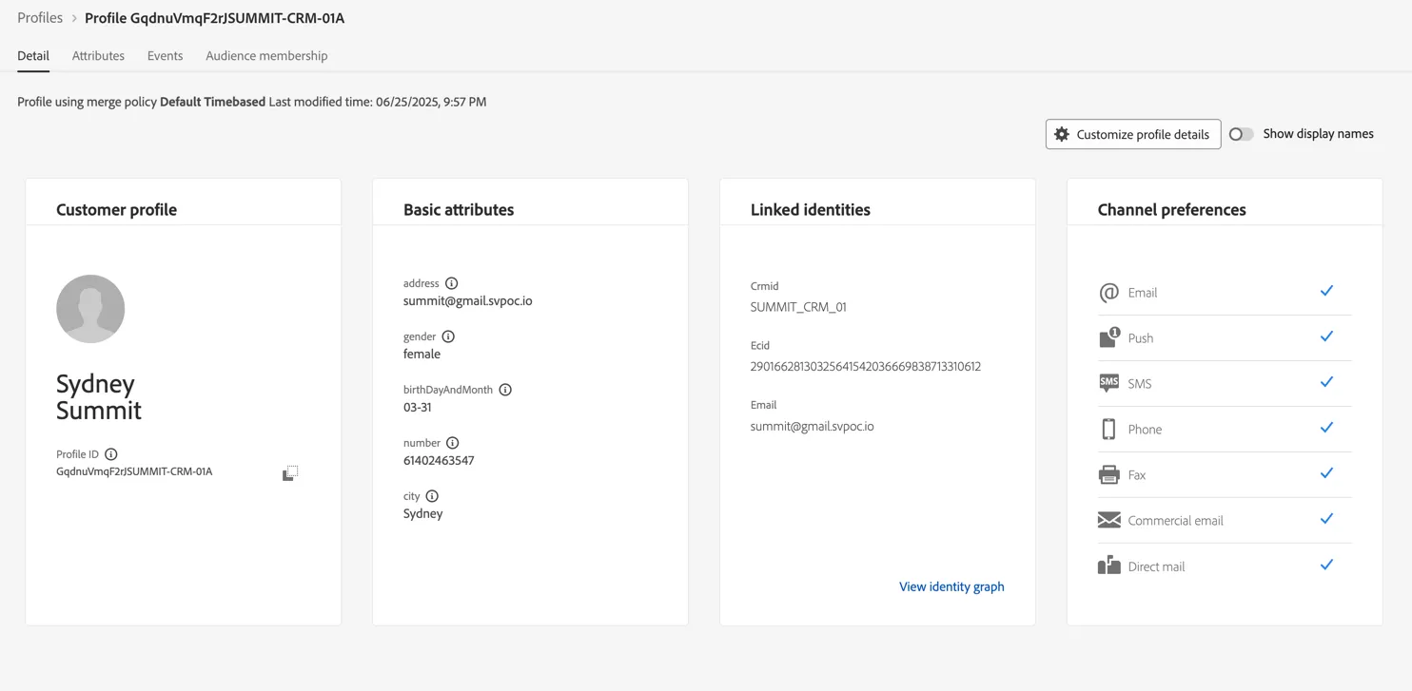Show info for the city attribute

(432, 496)
